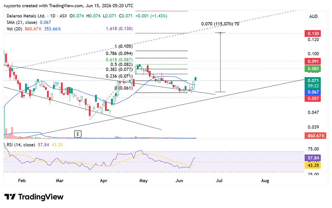Click the 353.66K volume average value

(53, 29)
